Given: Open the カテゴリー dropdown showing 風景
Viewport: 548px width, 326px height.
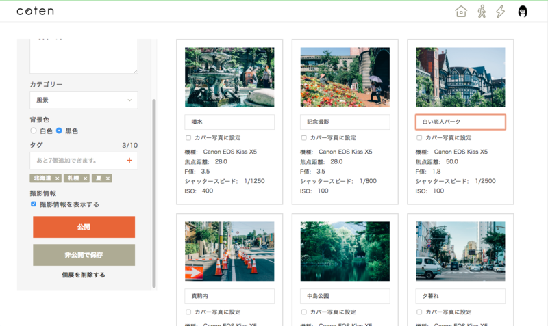Looking at the screenshot, I should click(84, 100).
